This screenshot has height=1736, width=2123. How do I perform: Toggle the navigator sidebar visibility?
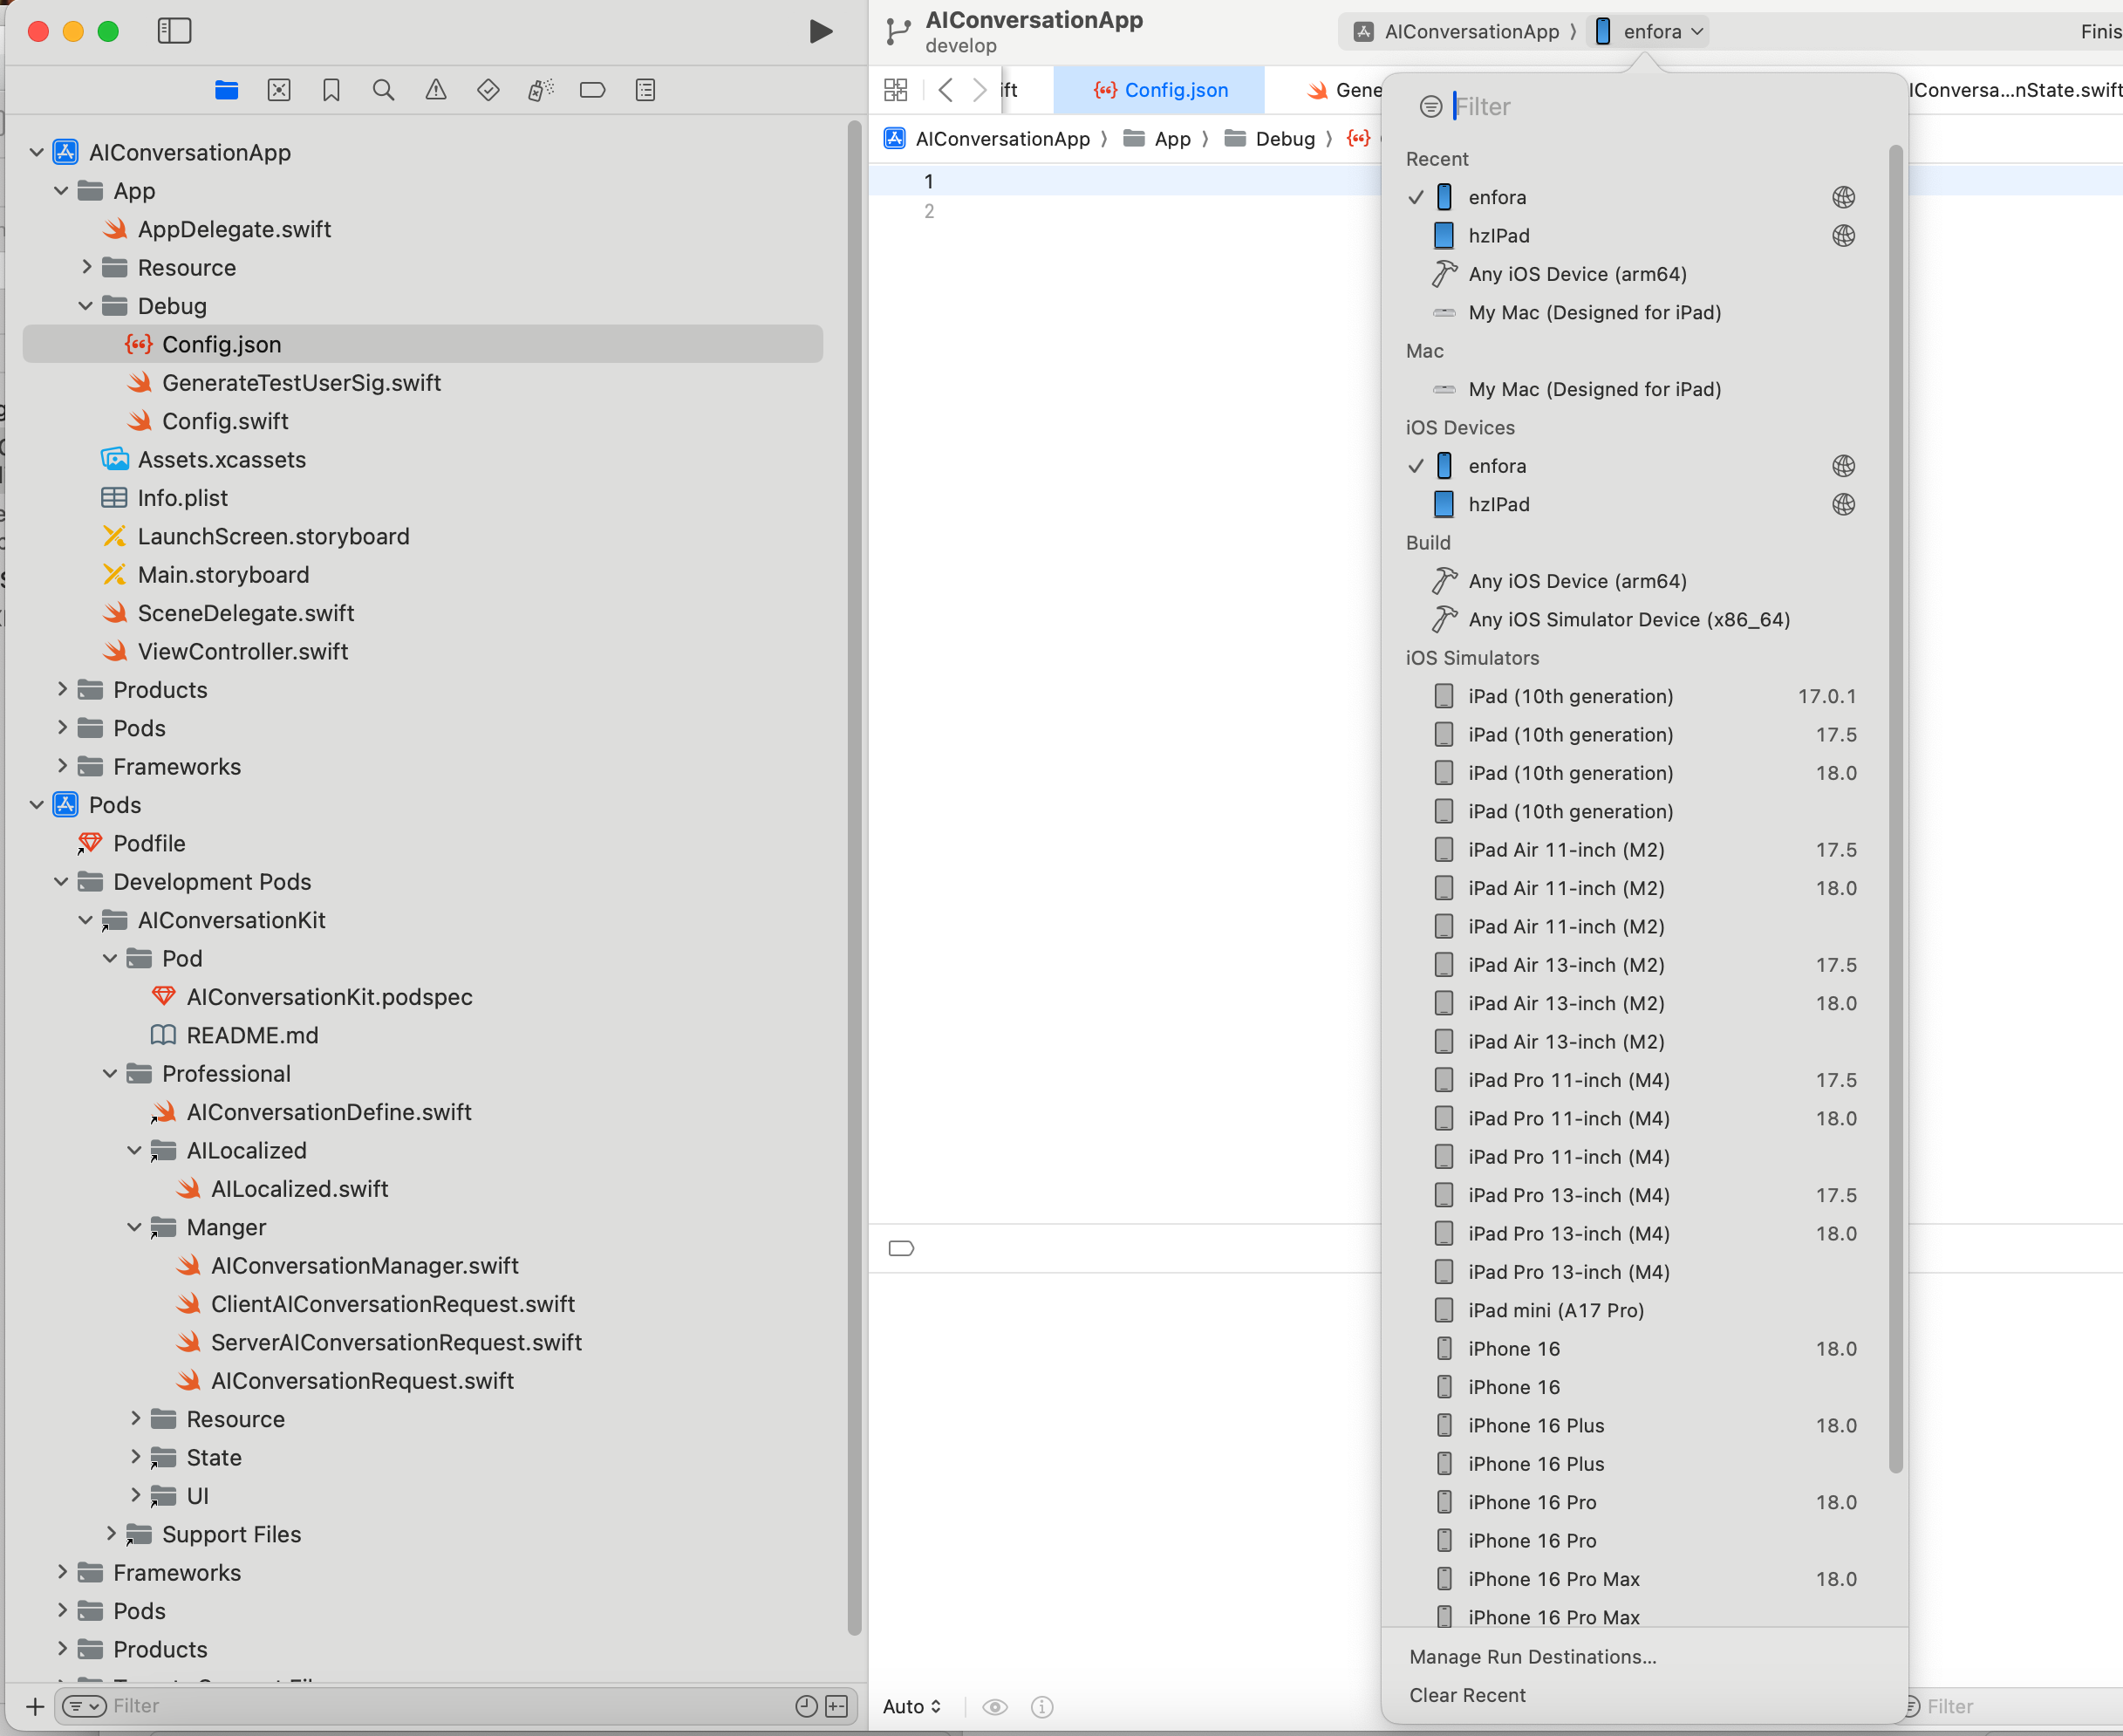pos(174,31)
